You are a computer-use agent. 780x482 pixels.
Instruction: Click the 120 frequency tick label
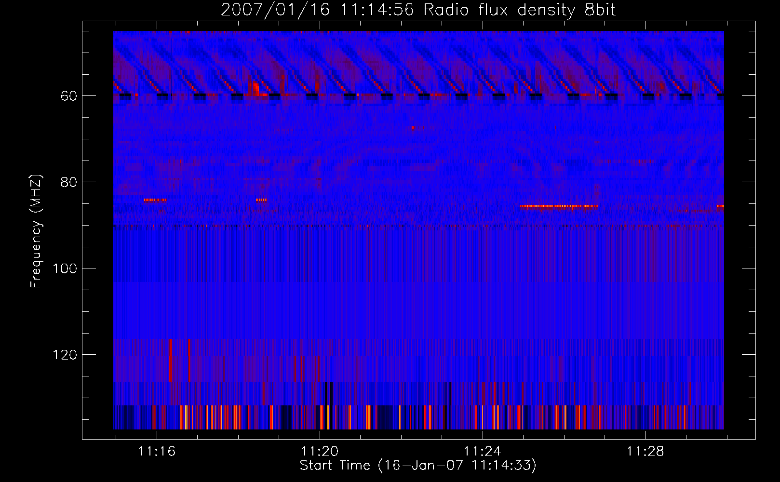65,355
